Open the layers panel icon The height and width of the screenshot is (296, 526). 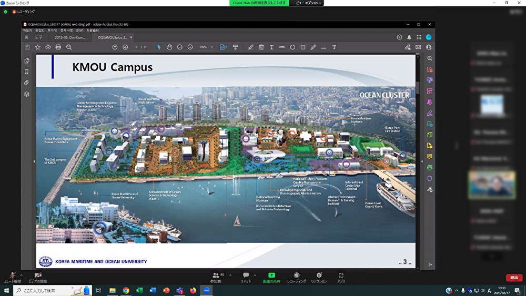tap(26, 94)
